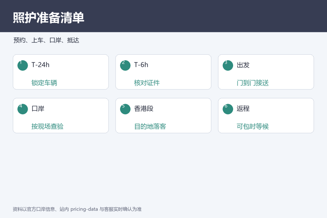Select the 返程 card heading
The width and height of the screenshot is (327, 218).
tap(243, 109)
